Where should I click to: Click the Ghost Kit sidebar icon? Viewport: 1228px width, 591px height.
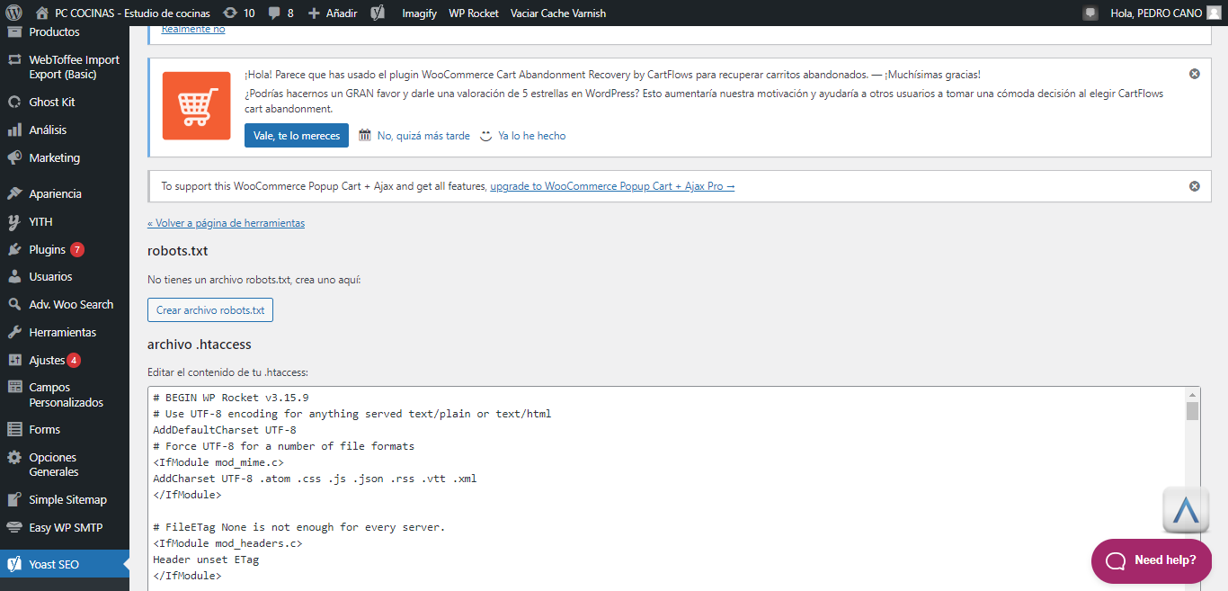(14, 102)
